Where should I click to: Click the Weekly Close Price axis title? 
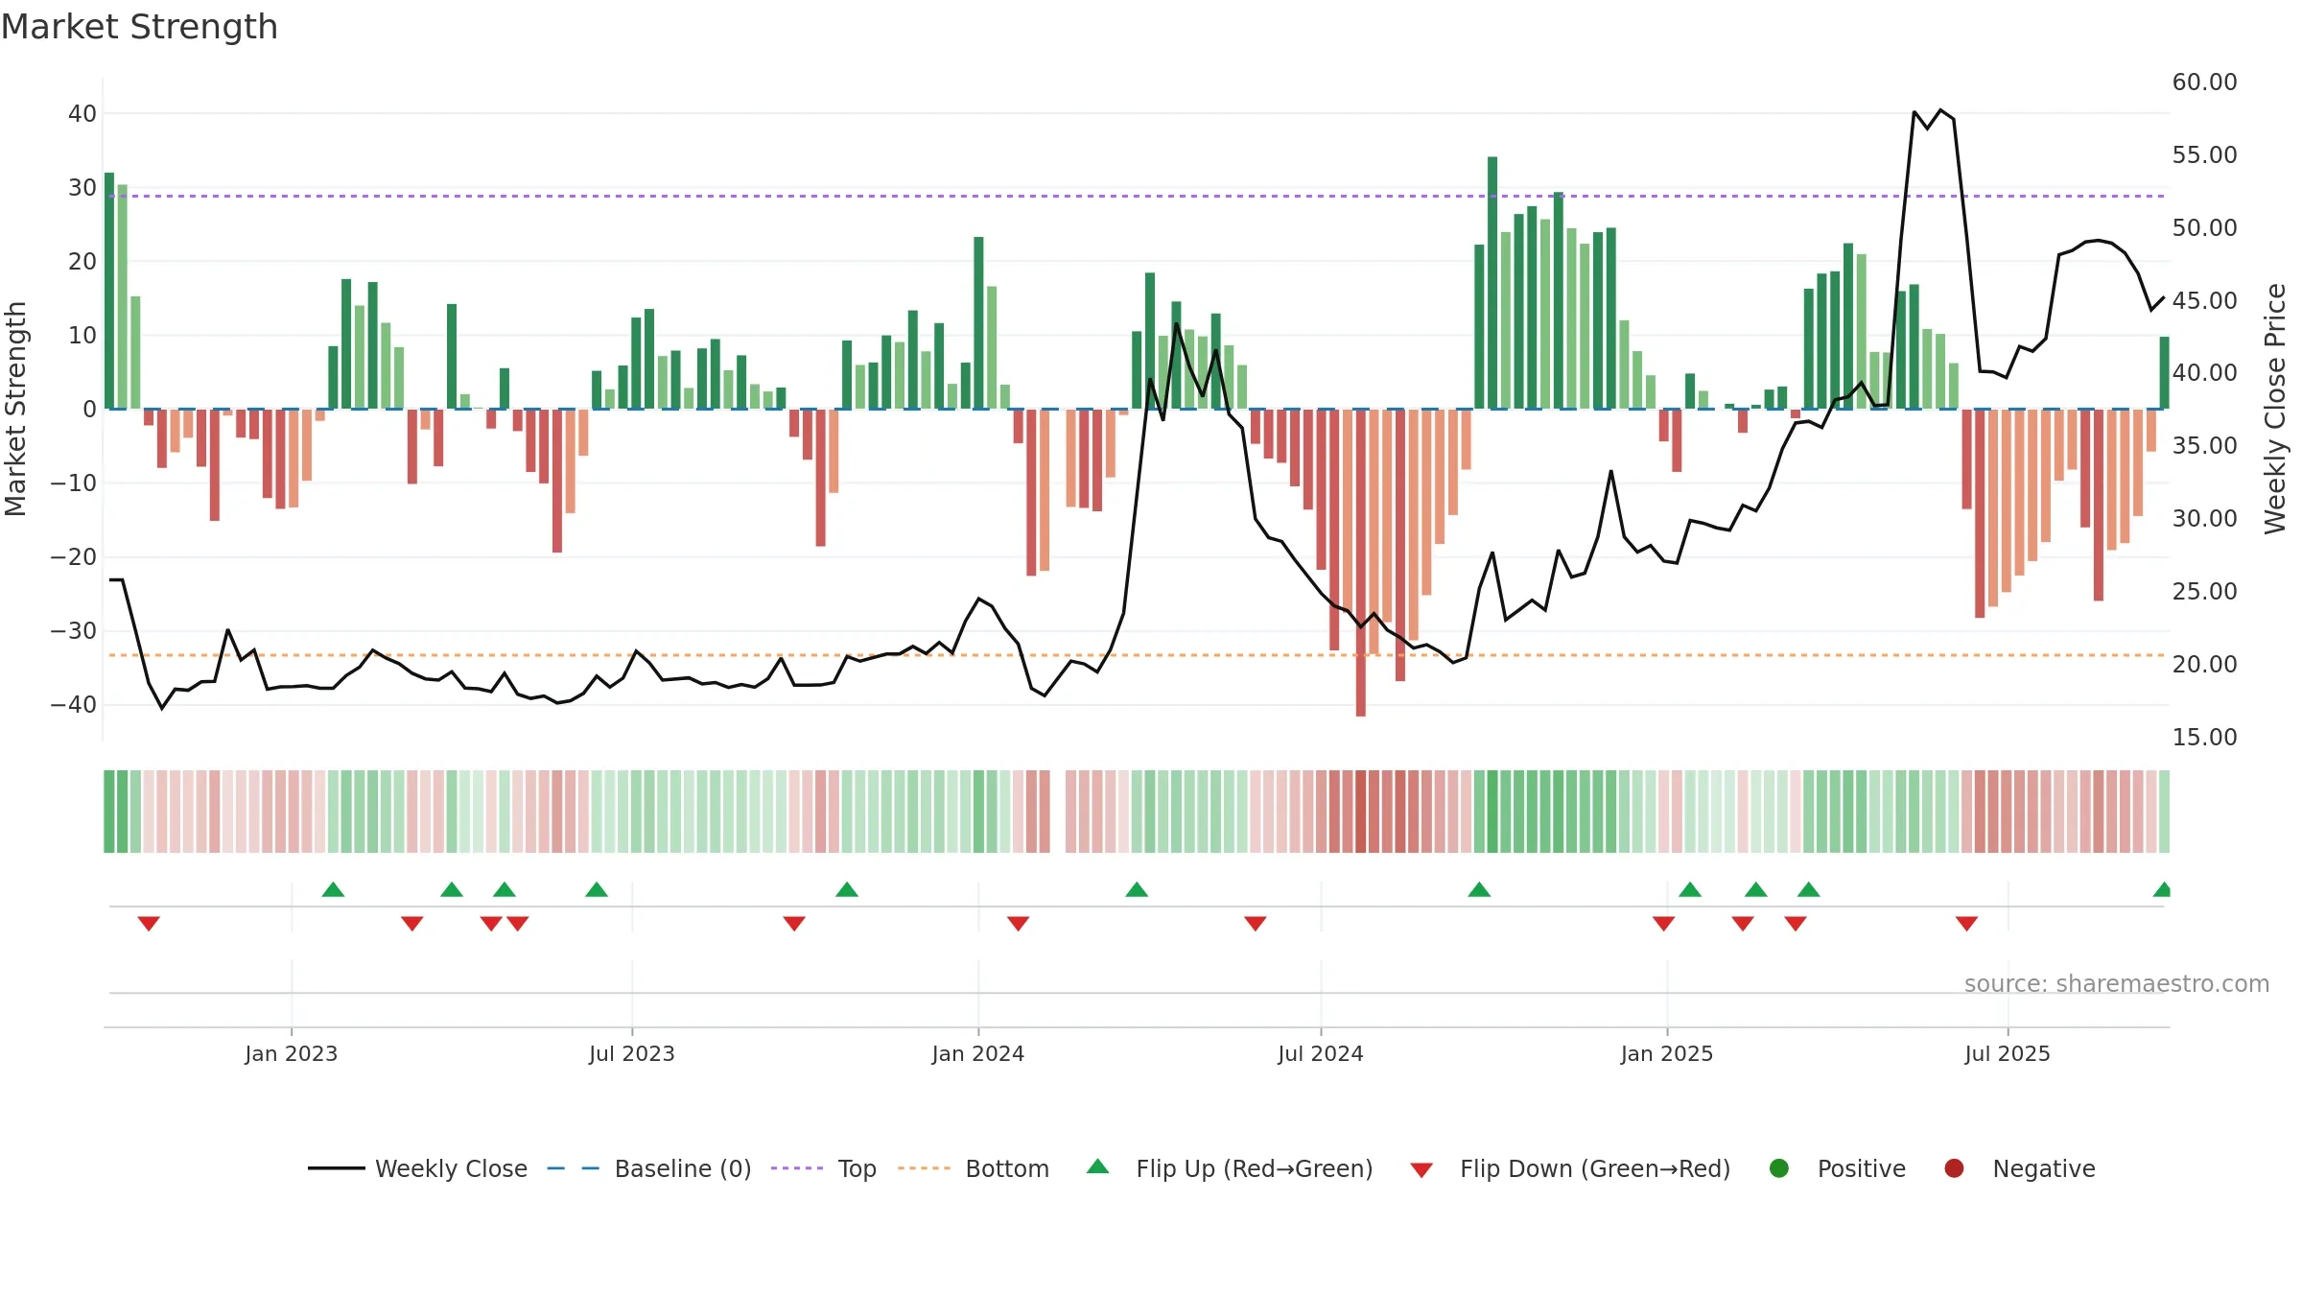tap(2275, 409)
